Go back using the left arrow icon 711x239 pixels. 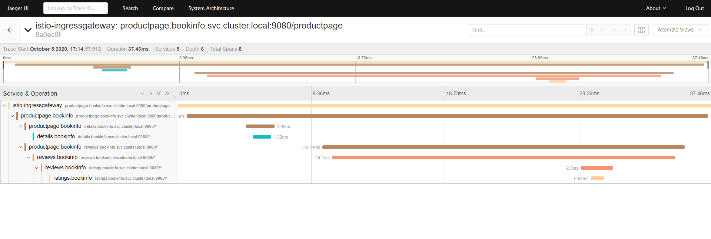(10, 30)
